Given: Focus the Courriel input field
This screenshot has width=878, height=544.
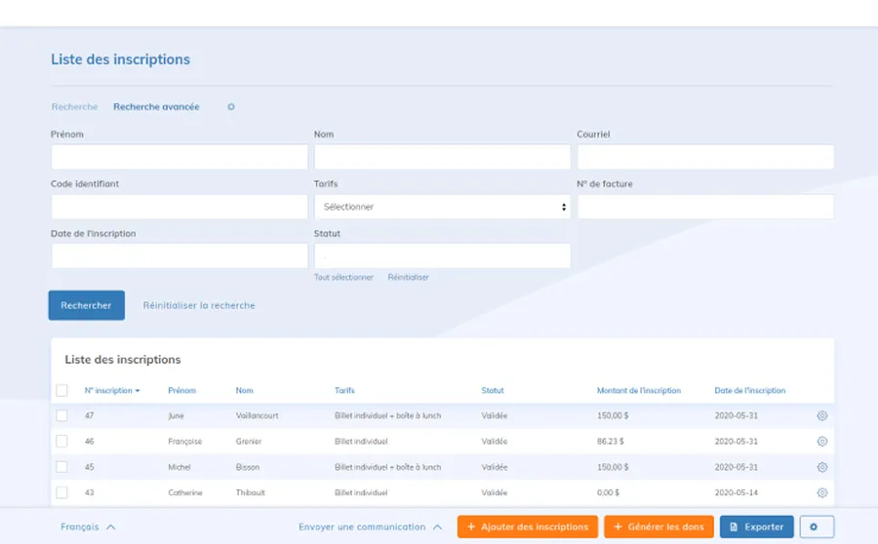Looking at the screenshot, I should 705,157.
